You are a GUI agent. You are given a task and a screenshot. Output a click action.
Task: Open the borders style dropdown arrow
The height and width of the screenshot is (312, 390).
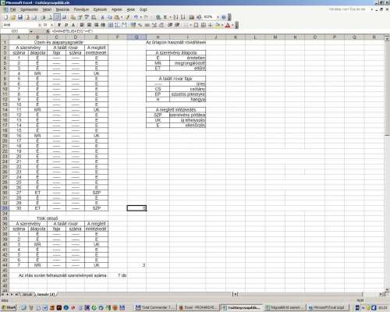pos(190,25)
